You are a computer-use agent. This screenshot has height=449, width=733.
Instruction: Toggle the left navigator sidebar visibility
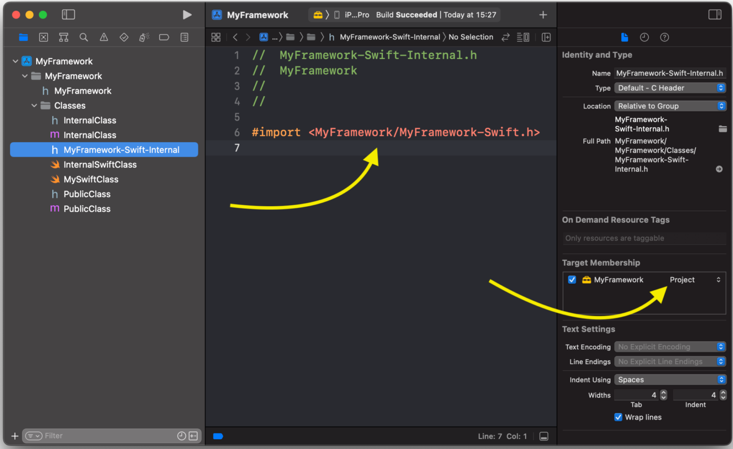[x=68, y=14]
